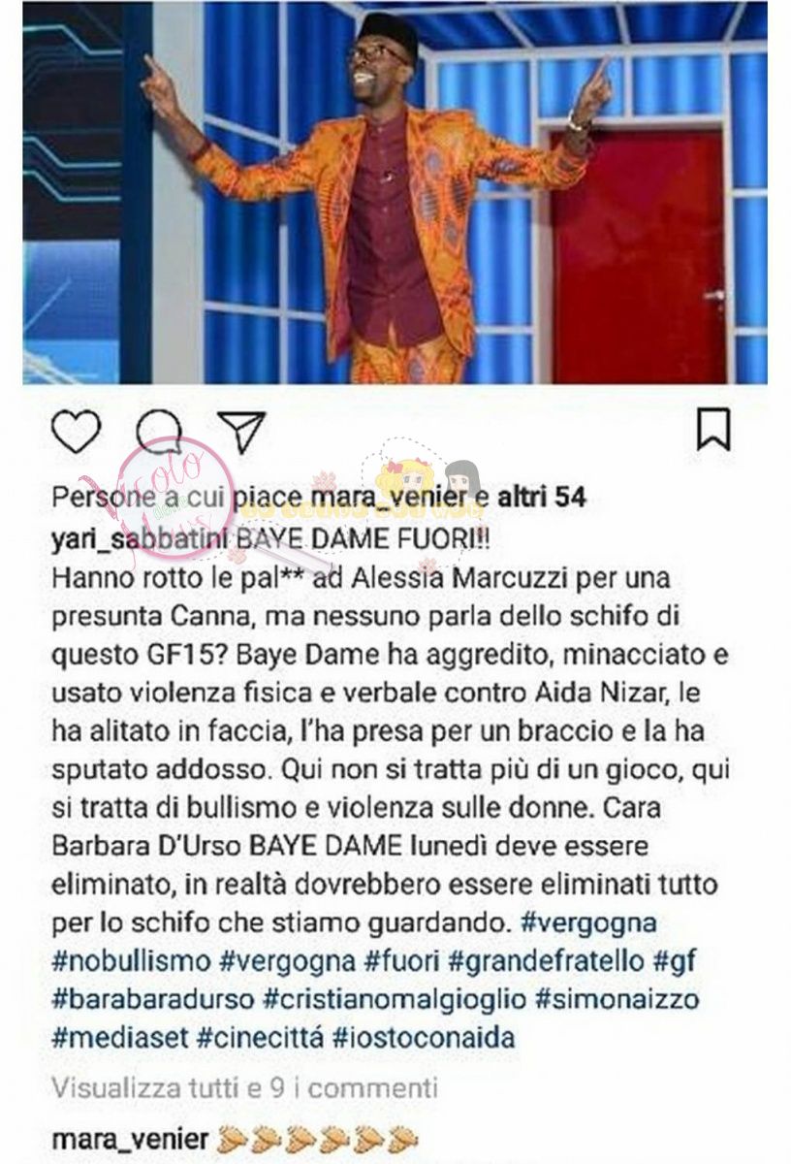Open the #cinecittá hashtag

click(x=259, y=1038)
